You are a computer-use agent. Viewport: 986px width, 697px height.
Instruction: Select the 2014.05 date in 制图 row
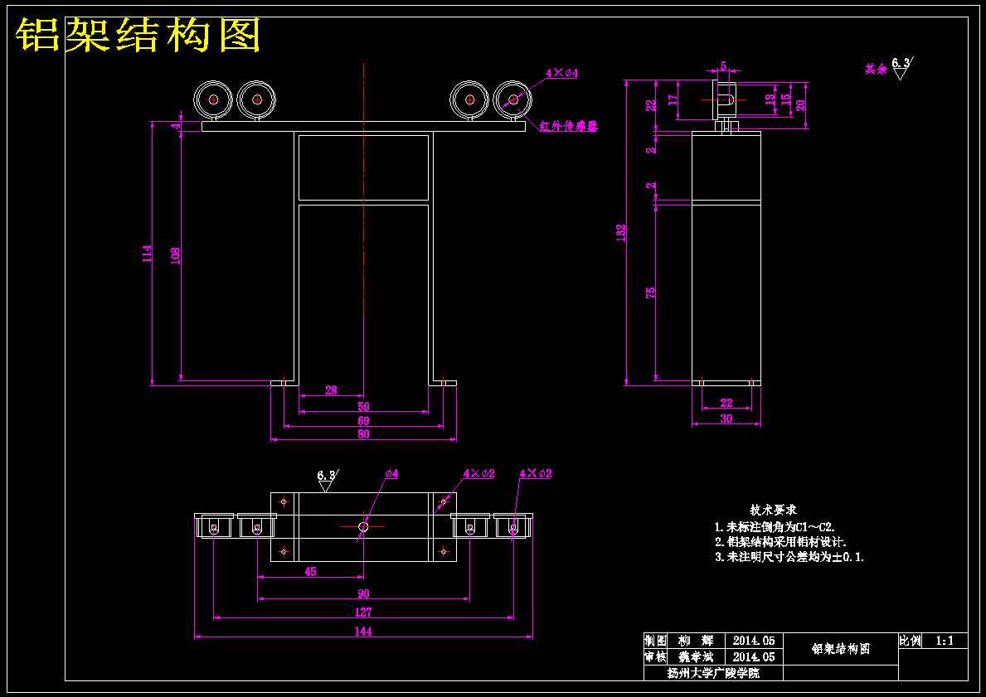point(754,641)
